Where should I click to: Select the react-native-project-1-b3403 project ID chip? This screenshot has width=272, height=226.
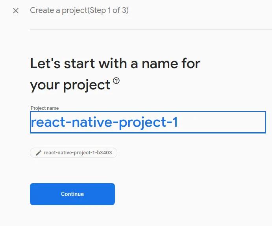(74, 153)
